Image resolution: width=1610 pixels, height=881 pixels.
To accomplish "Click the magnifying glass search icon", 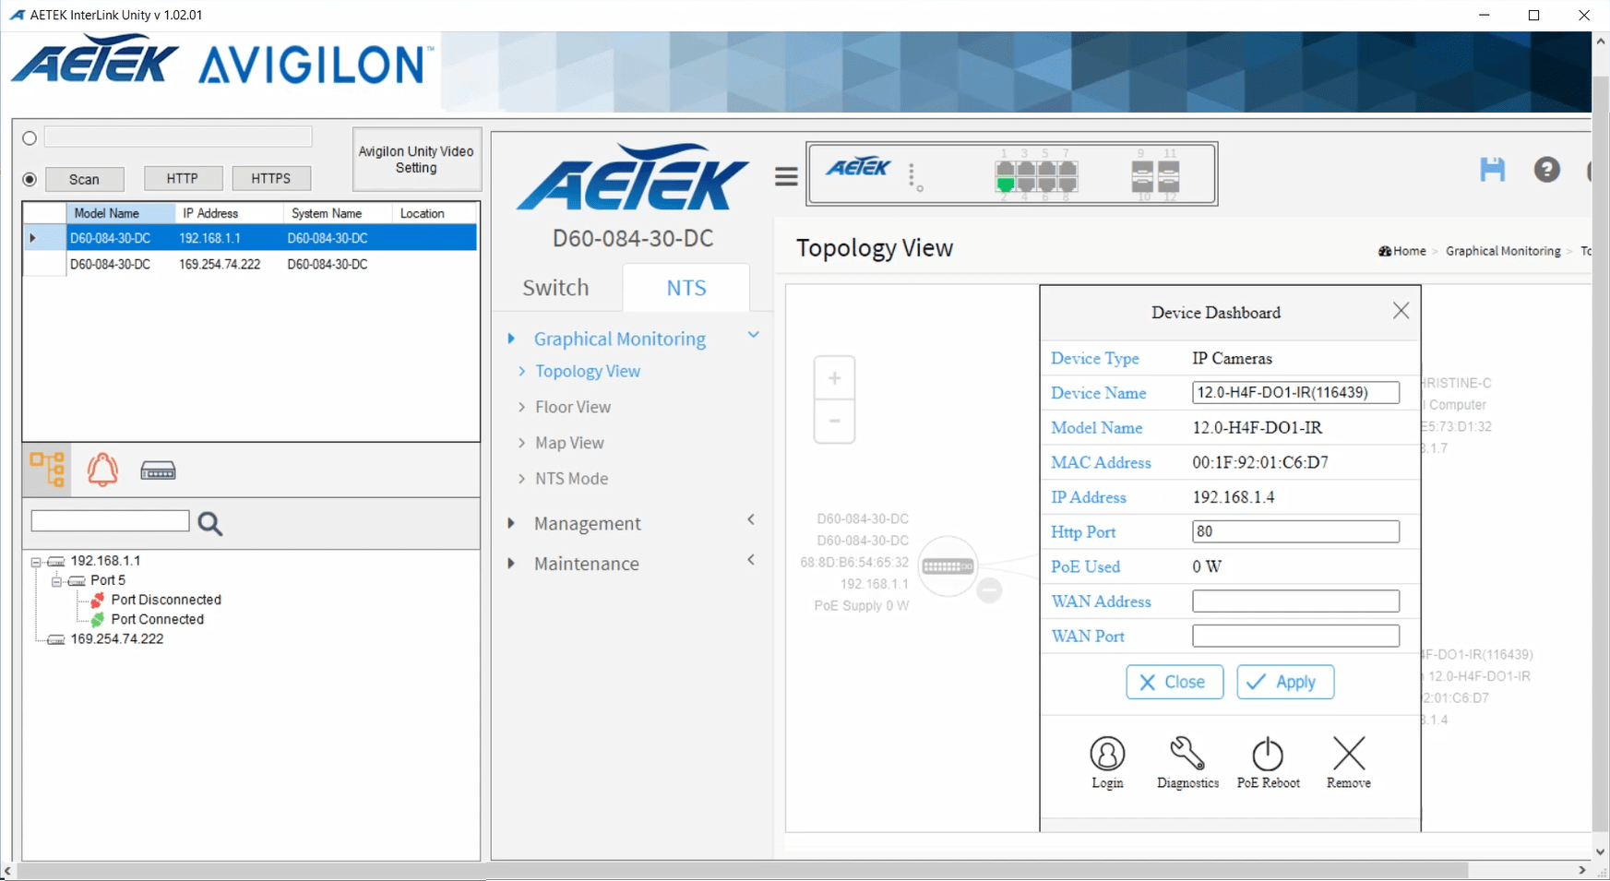I will pos(210,524).
